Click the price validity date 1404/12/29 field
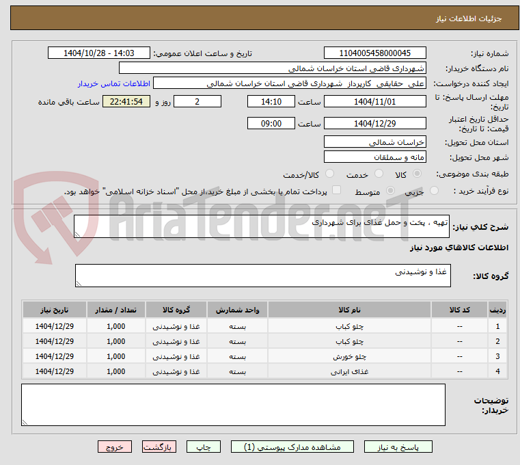The width and height of the screenshot is (520, 465). point(374,124)
